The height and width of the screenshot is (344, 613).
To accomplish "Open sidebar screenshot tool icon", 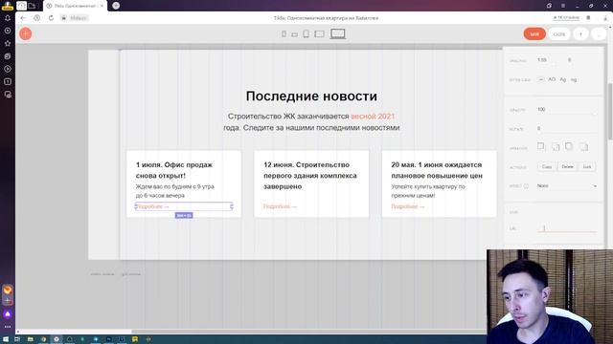I will [x=8, y=95].
